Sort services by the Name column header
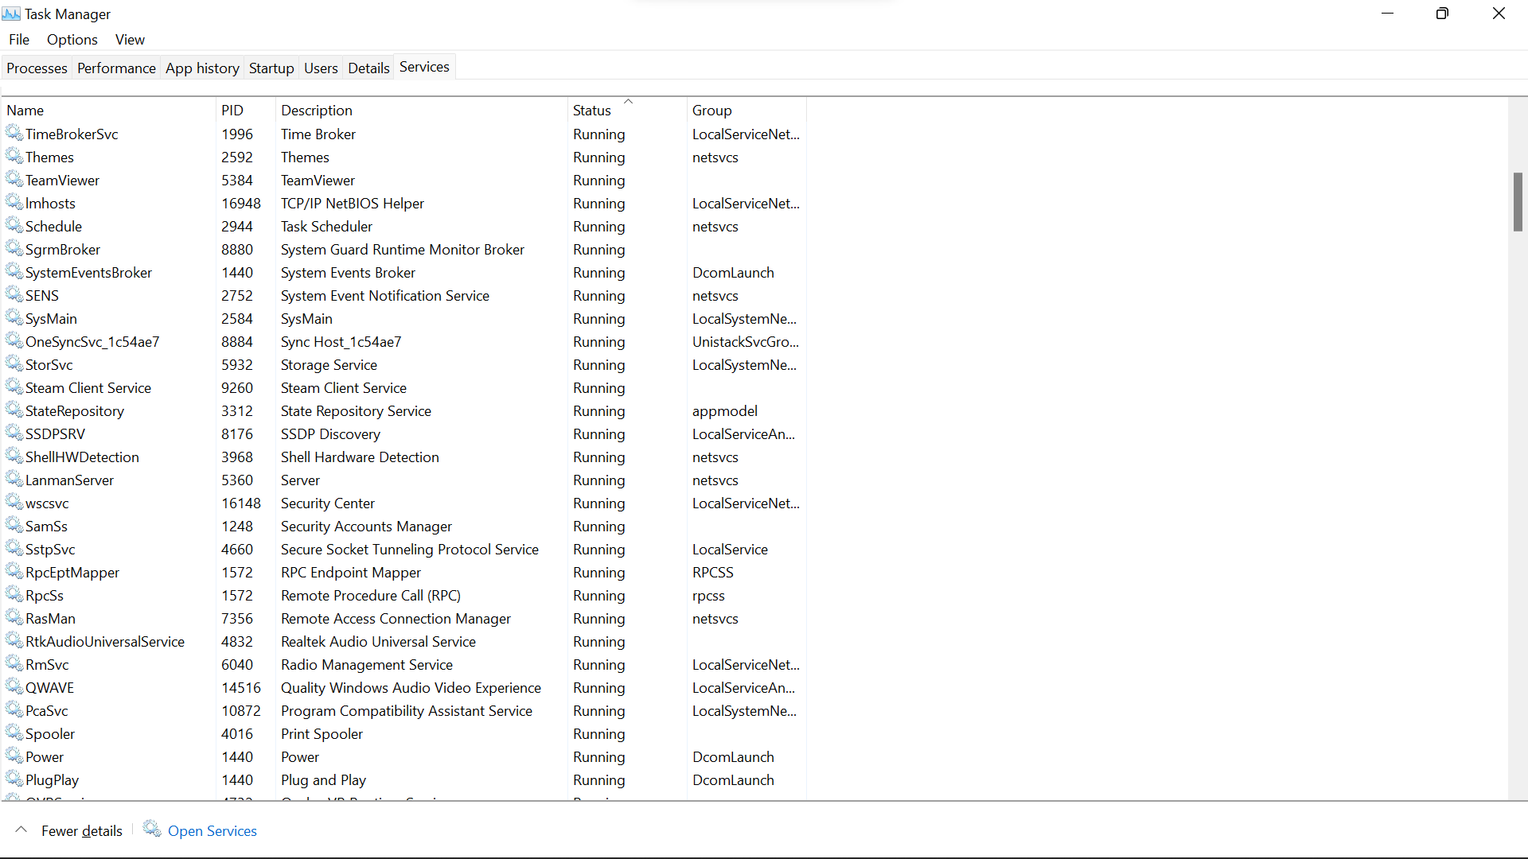1528x859 pixels. (x=107, y=110)
